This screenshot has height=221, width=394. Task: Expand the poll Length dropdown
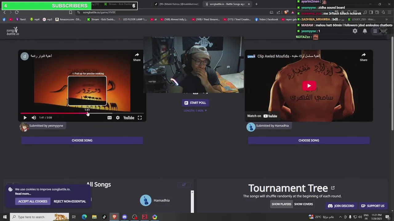(195, 110)
